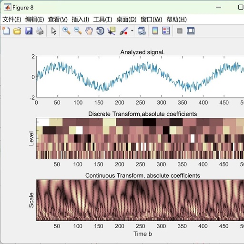Click the MATLAB icon in title bar
Image resolution: width=244 pixels, height=244 pixels.
click(8, 8)
